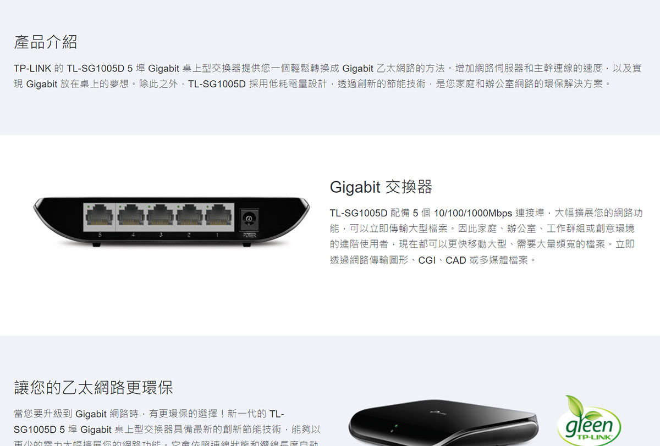Click the CGI、CAD text in the Gigabit paragraph
660x446 pixels.
[442, 260]
